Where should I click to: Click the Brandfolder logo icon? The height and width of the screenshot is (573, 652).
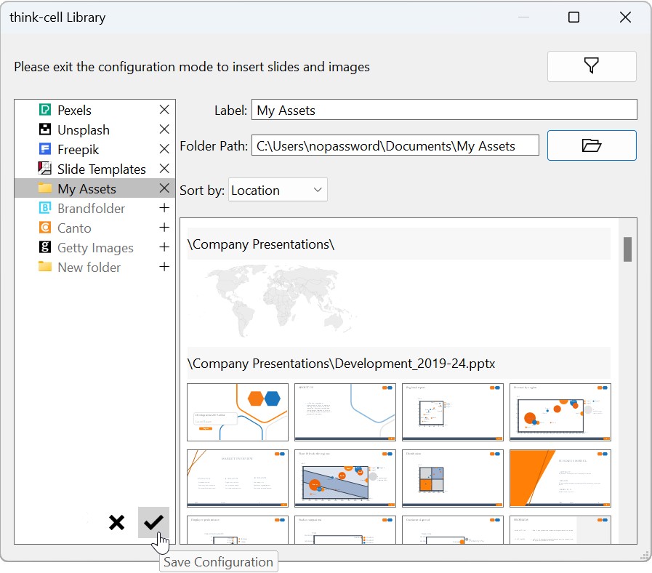point(45,208)
